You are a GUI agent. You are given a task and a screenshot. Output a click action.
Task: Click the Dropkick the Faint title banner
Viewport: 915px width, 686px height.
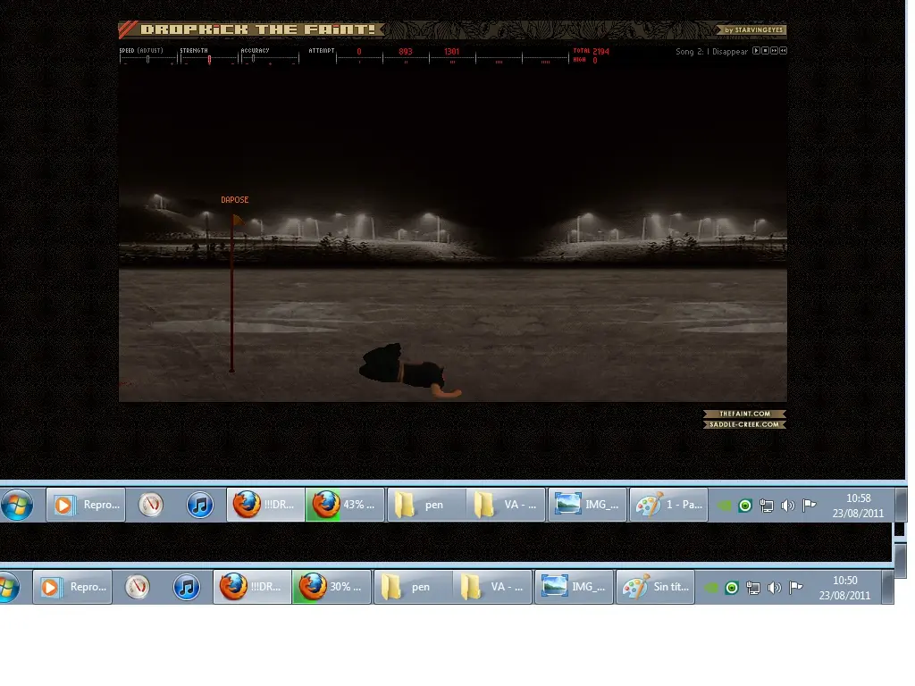(252, 29)
